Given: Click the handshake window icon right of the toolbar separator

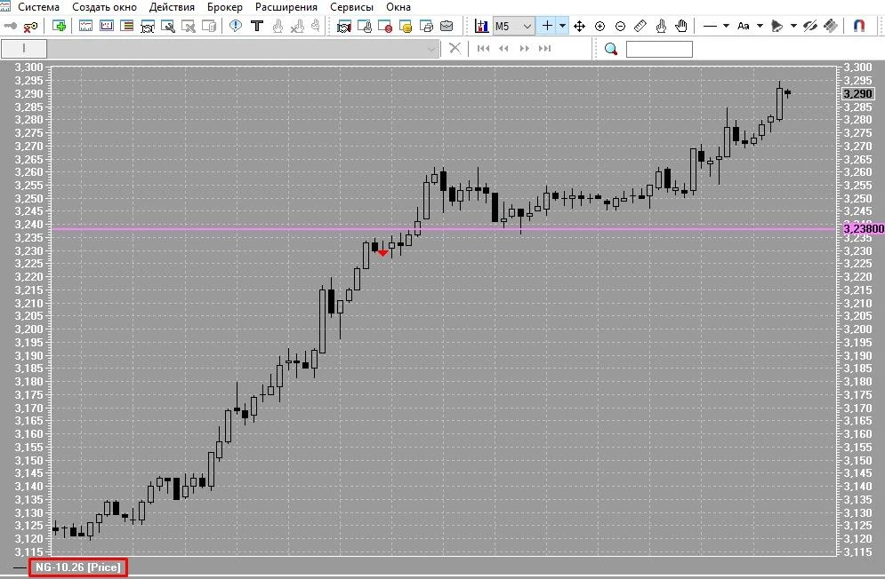Looking at the screenshot, I should [343, 26].
